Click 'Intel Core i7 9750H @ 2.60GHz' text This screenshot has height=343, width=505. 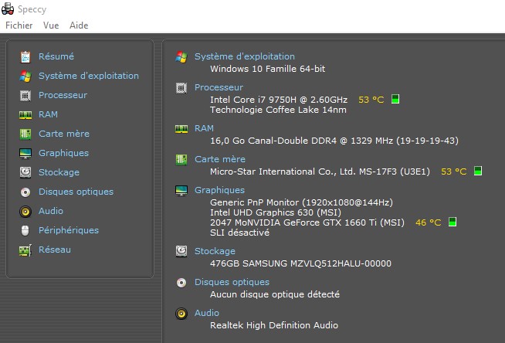point(279,100)
